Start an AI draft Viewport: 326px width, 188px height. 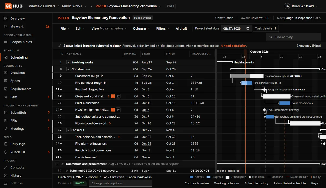tap(181, 28)
